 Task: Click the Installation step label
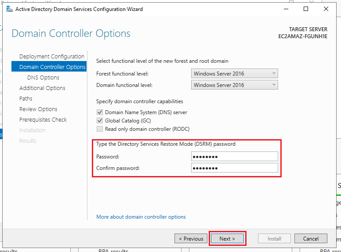point(32,130)
